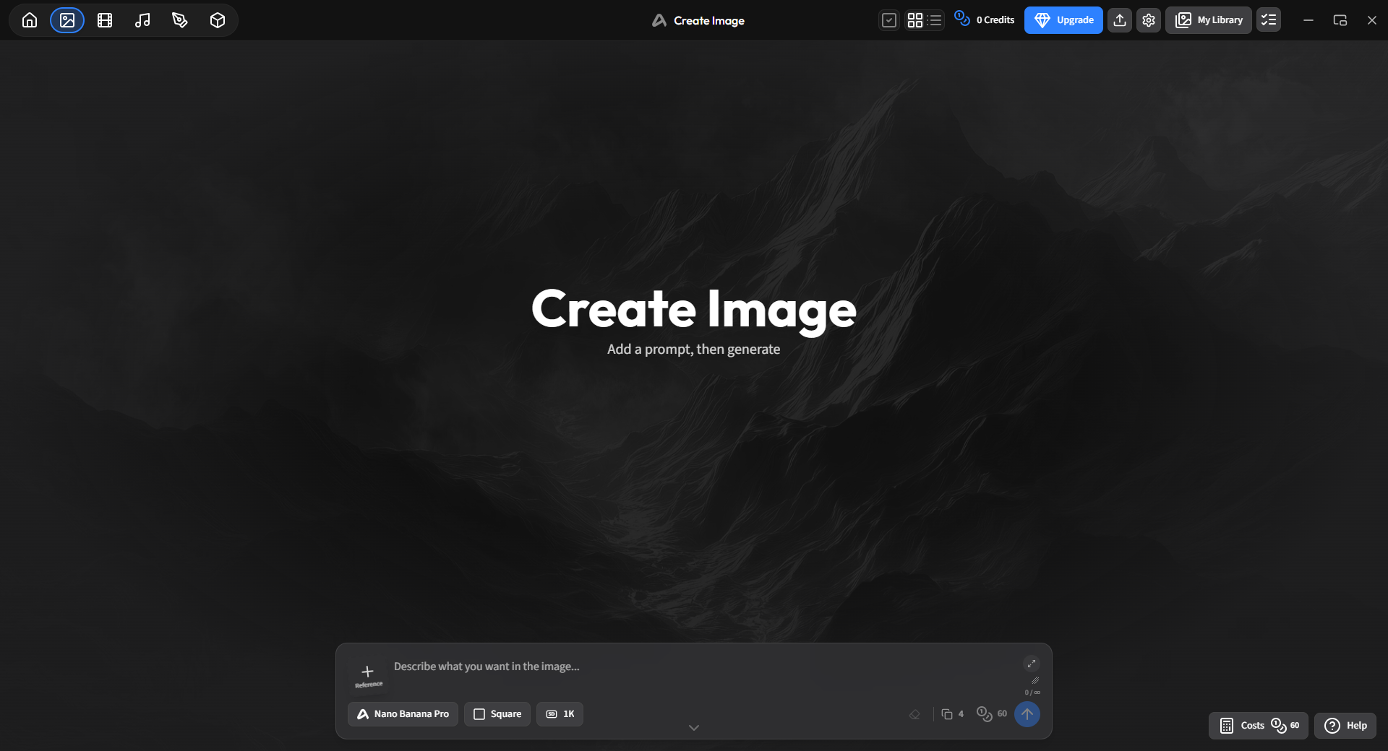Select the Image creation mode icon
Viewport: 1388px width, 751px height.
click(67, 20)
